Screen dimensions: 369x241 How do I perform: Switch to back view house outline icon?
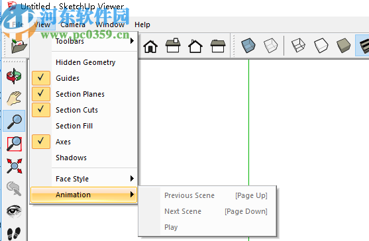[195, 46]
